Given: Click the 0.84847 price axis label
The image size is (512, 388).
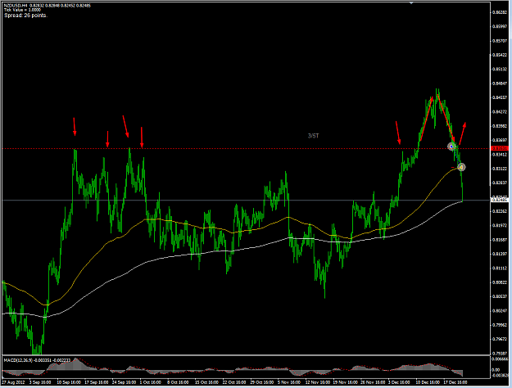Looking at the screenshot, I should click(500, 83).
